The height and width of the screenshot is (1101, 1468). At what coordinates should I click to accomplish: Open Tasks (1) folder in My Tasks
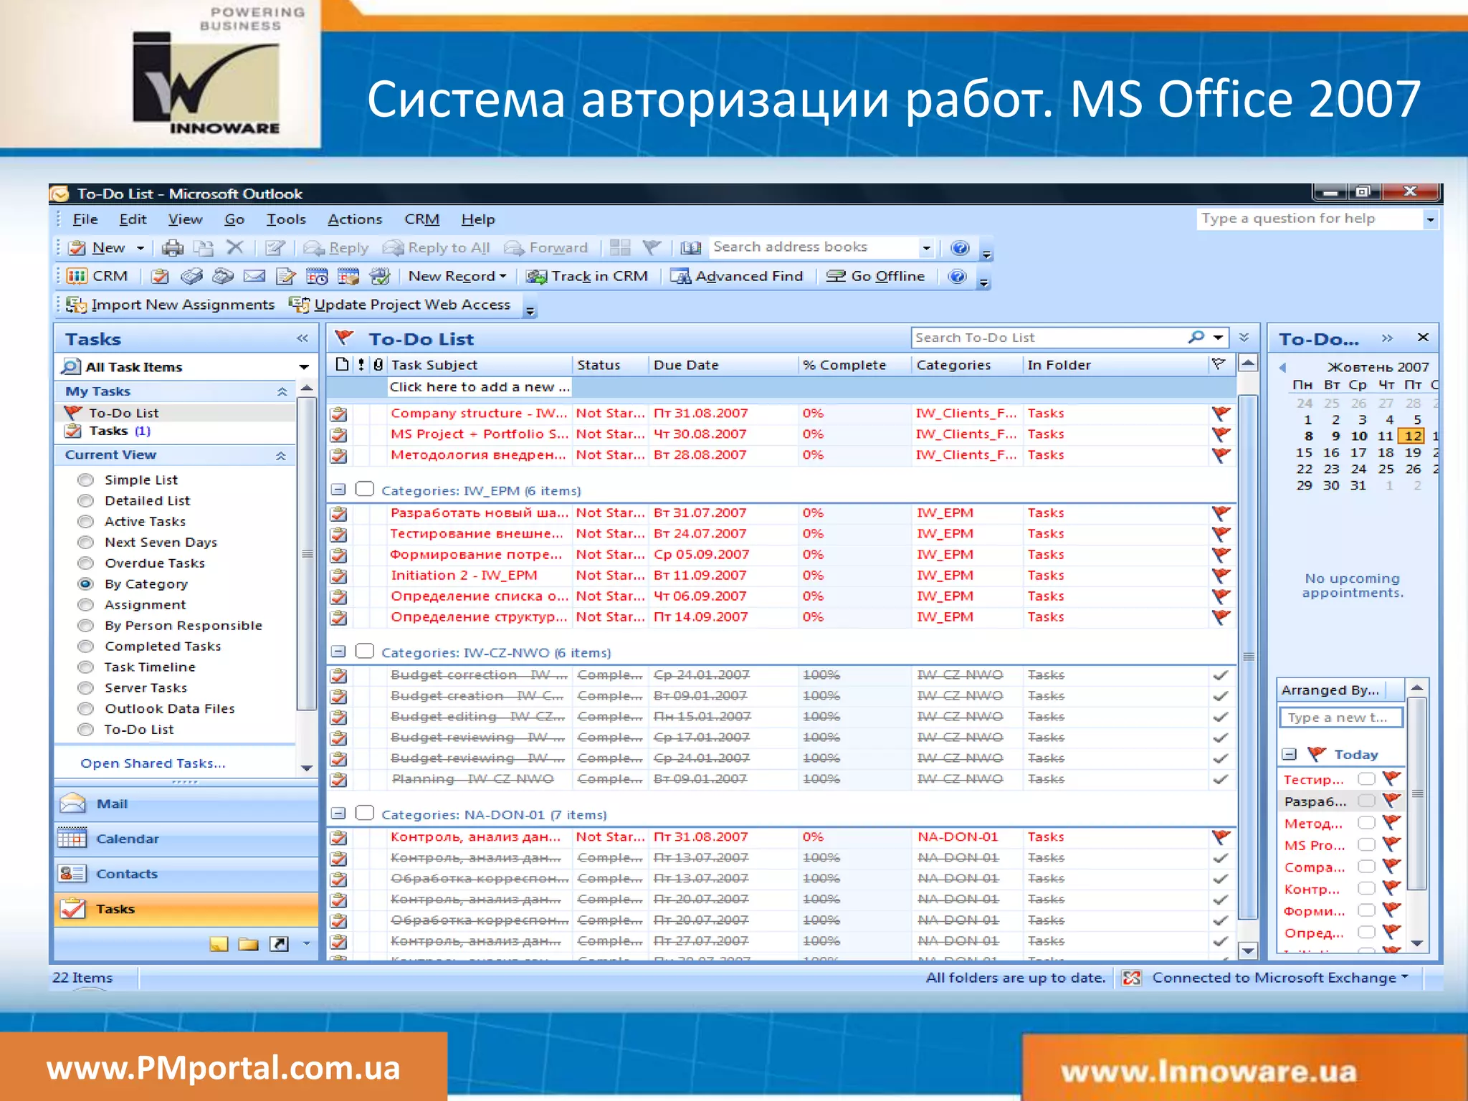119,432
